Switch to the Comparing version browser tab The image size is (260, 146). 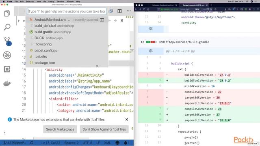tap(193, 5)
